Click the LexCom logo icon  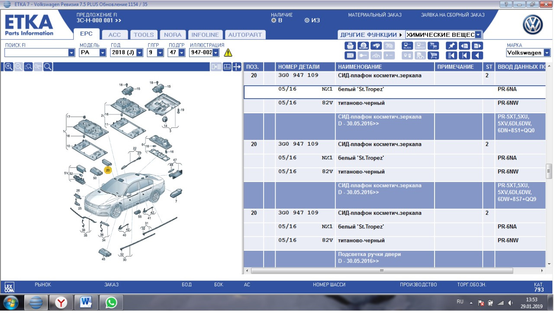[x=10, y=287]
